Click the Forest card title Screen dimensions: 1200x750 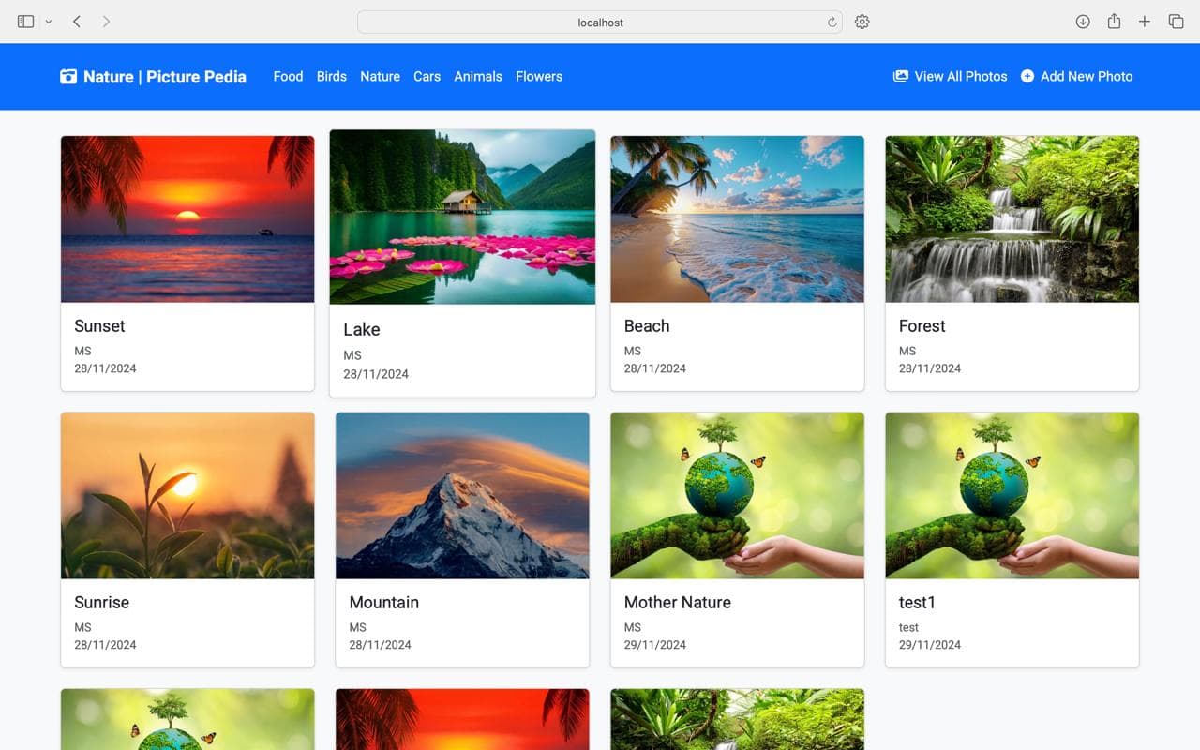922,326
